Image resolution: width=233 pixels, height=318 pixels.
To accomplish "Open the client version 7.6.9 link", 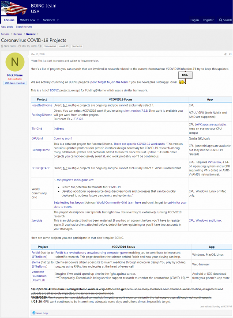I will [x=135, y=111].
